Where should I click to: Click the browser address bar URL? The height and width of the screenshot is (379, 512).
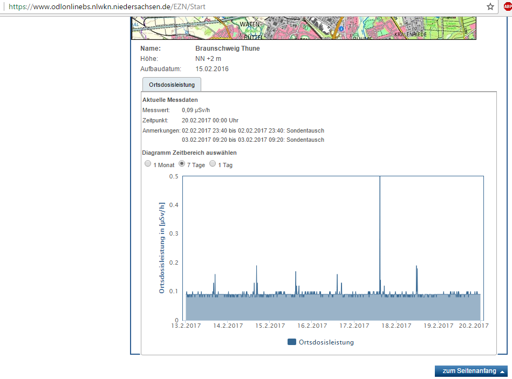point(107,6)
